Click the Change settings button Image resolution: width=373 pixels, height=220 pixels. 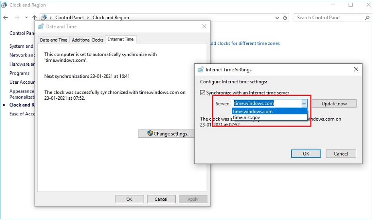(166, 134)
